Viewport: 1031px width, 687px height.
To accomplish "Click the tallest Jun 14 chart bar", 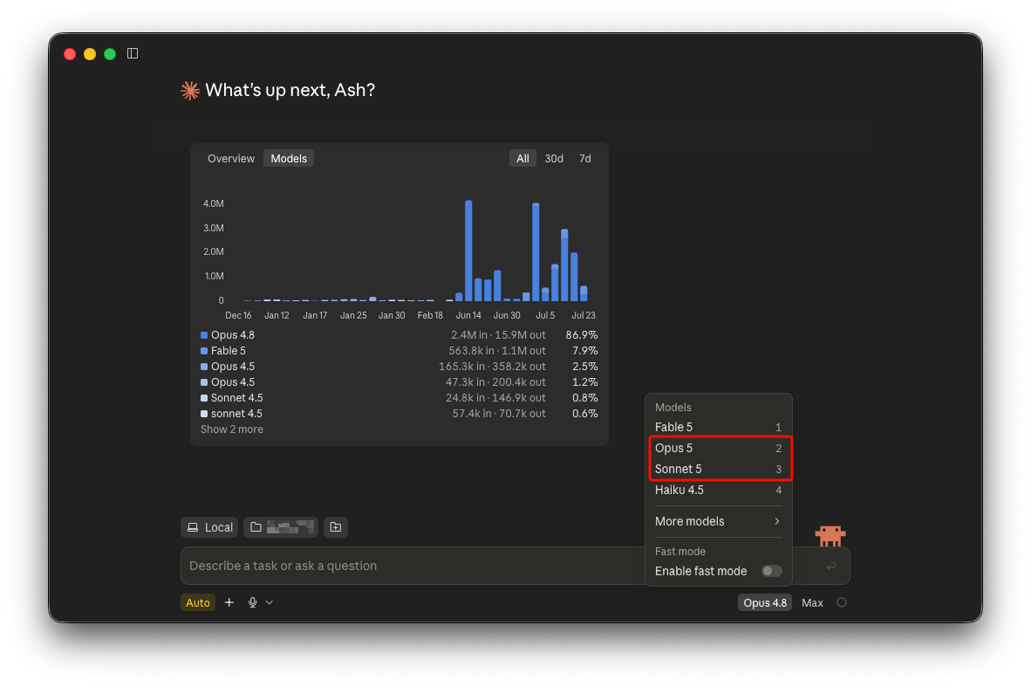I will 468,250.
